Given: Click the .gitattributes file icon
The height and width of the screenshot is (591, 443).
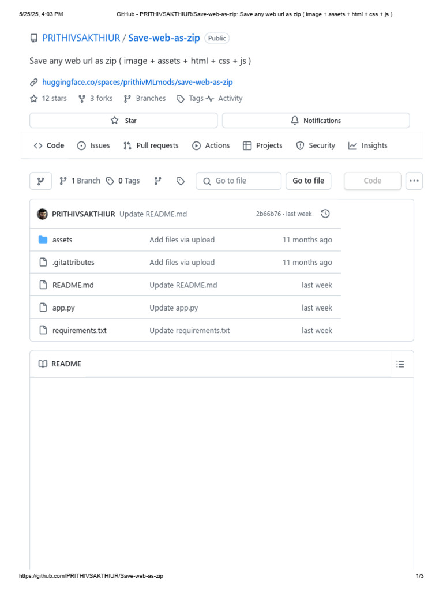Looking at the screenshot, I should [x=43, y=263].
